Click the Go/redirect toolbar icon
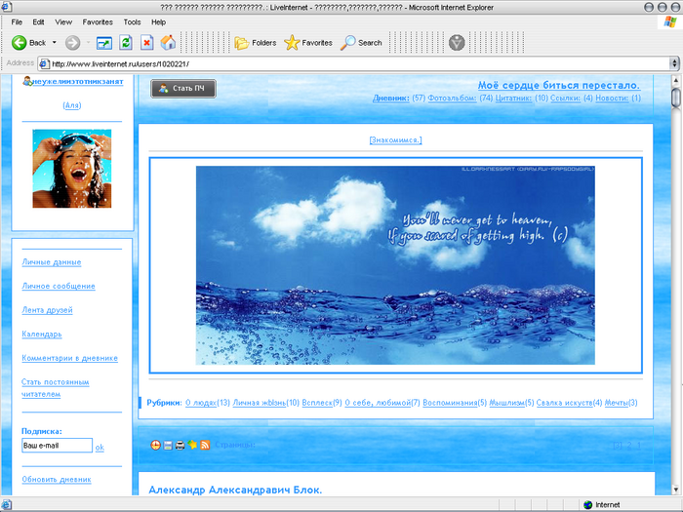The width and height of the screenshot is (683, 512). pos(104,43)
